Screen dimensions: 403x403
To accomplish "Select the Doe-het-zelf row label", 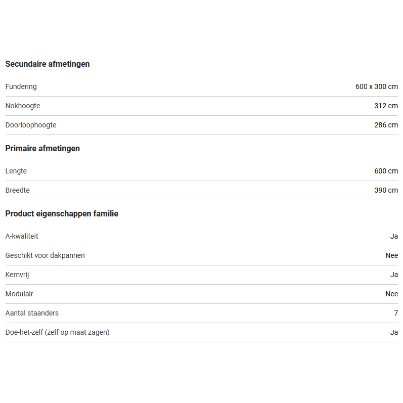I will pyautogui.click(x=57, y=332).
